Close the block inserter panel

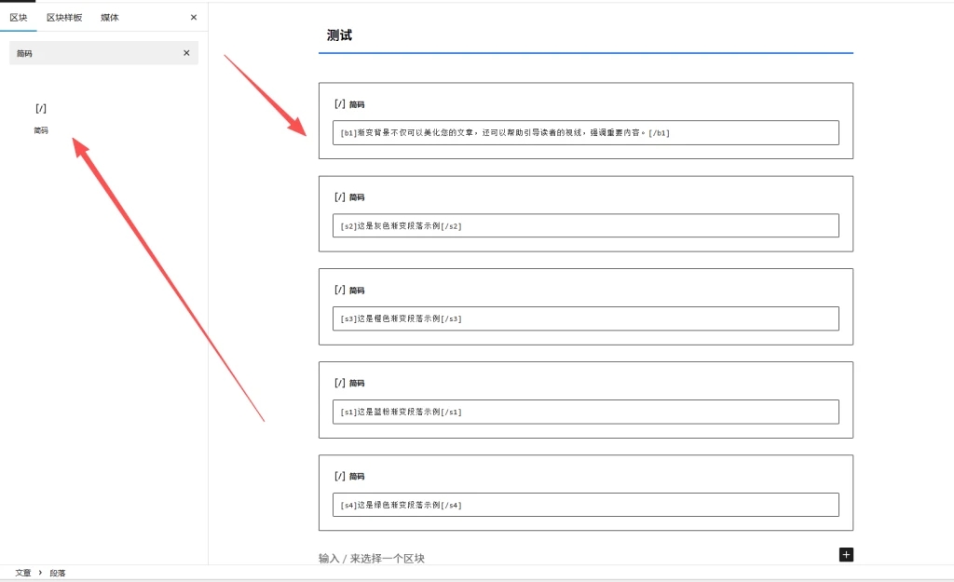tap(193, 17)
